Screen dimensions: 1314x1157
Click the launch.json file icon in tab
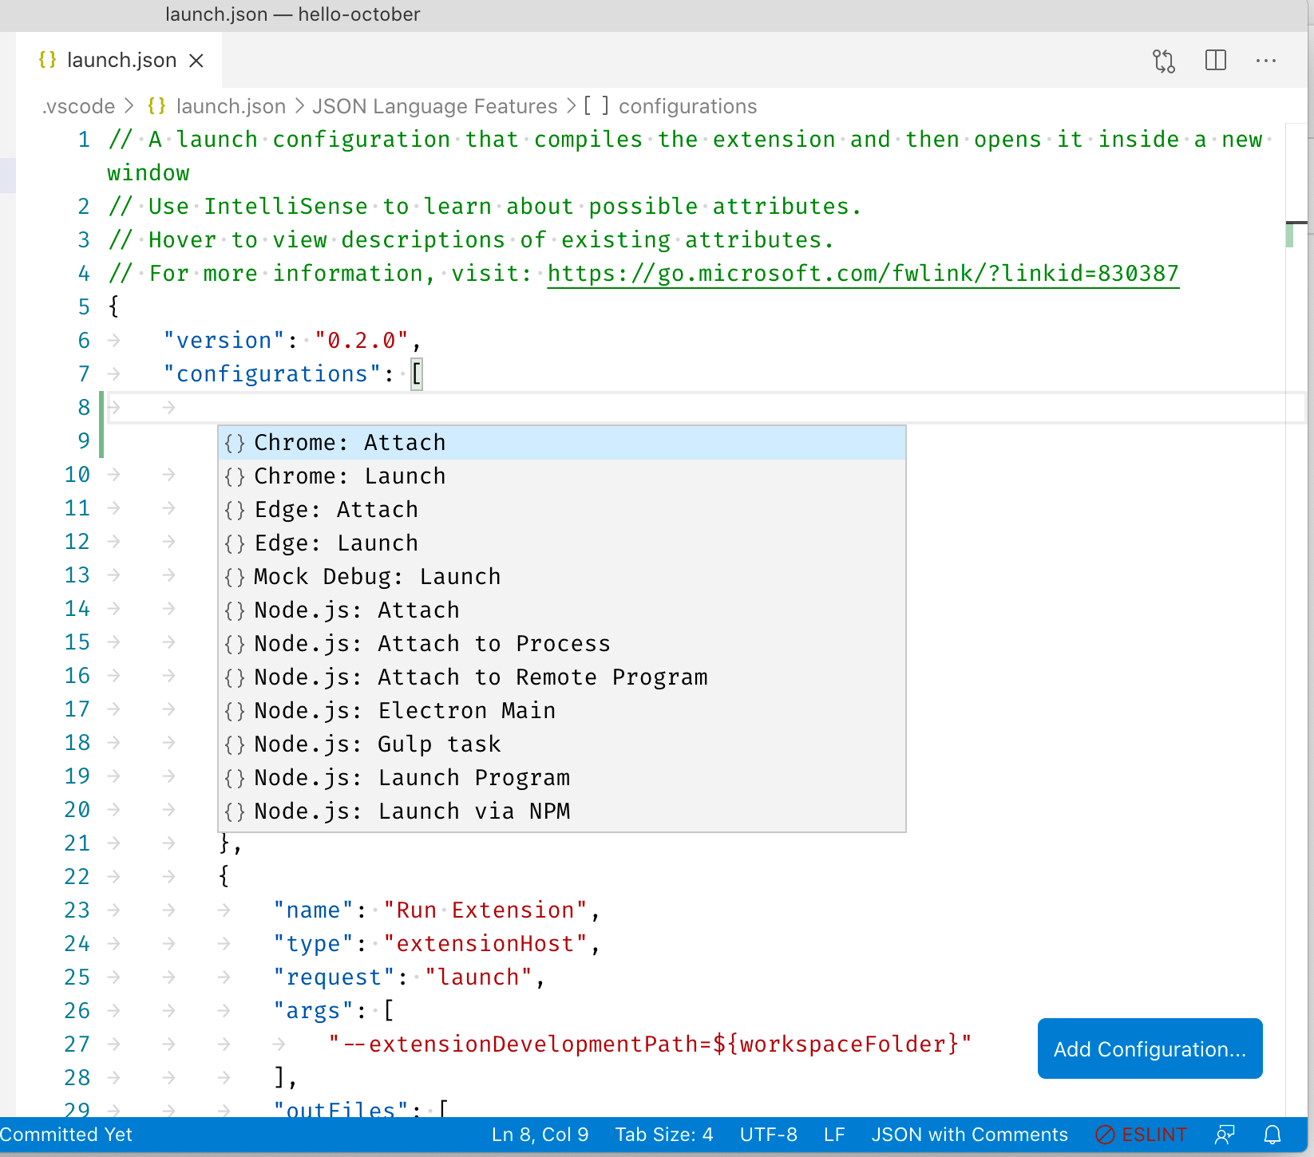click(48, 60)
